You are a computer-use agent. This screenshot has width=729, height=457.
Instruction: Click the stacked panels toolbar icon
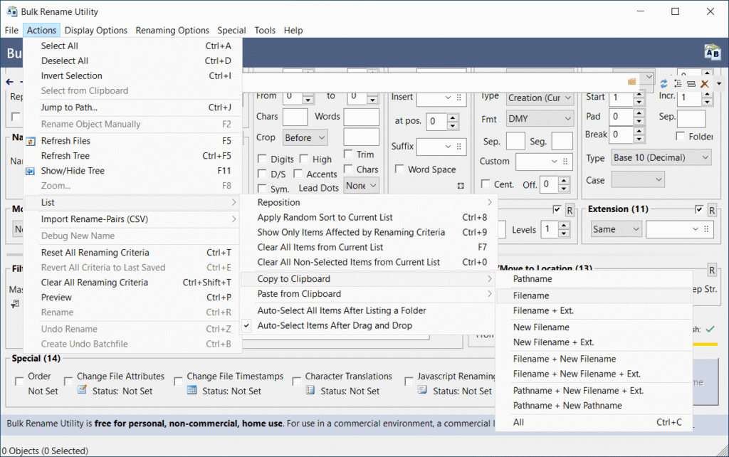(x=691, y=84)
